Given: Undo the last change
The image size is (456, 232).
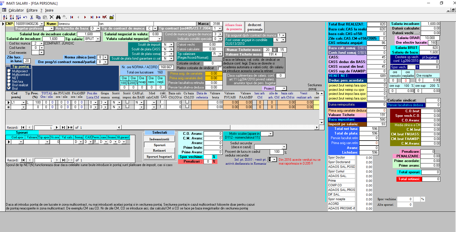Looking at the screenshot, I should point(25,17).
